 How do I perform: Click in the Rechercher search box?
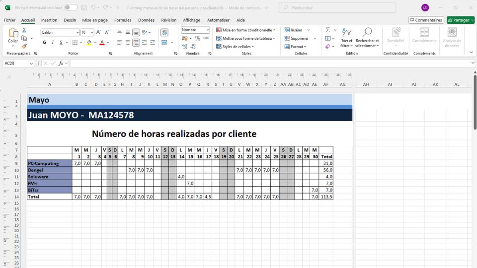(x=337, y=7)
